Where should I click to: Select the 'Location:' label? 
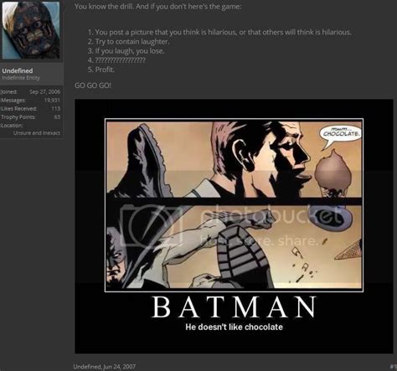[x=12, y=125]
